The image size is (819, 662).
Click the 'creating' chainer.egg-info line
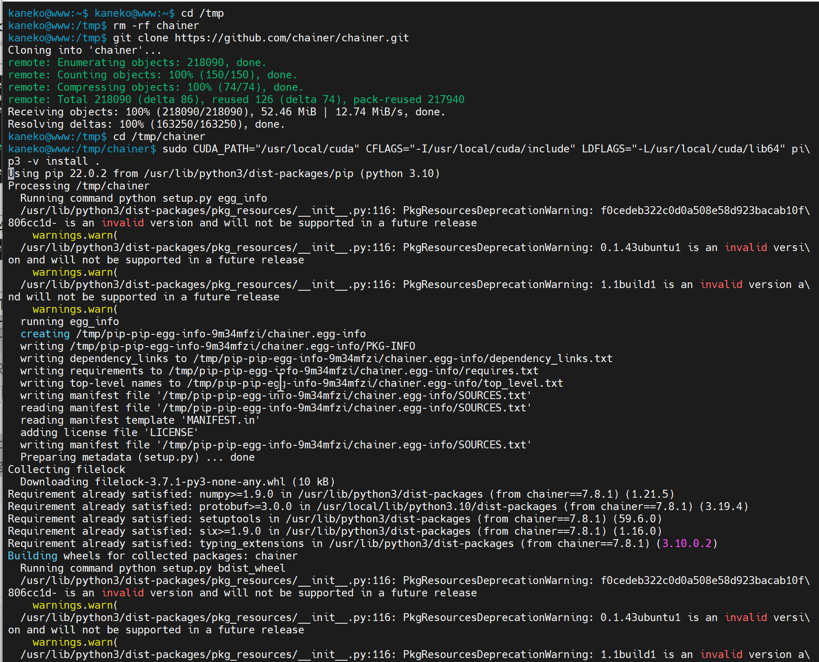(x=193, y=334)
